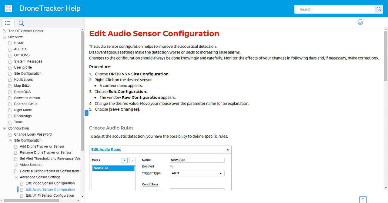Viewport: 388px width, 203px height.
Task: Collapse the Overview tree node
Action: click(4, 37)
